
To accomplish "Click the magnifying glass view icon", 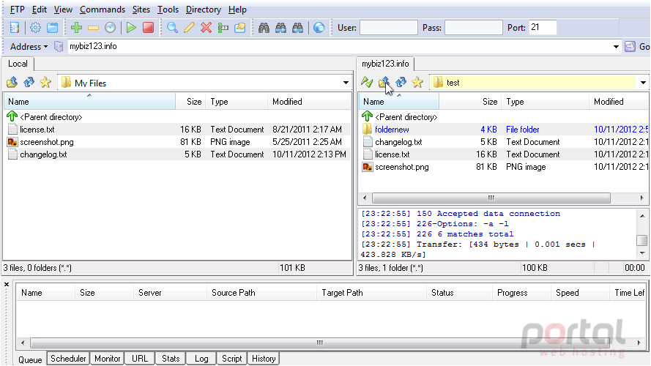I will pos(172,28).
